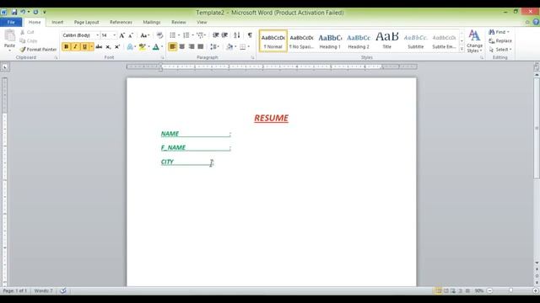Apply the Heading 2 style
540x303 pixels.
point(359,41)
